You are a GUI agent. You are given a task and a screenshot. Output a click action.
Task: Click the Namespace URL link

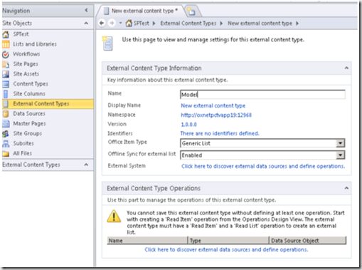coord(216,115)
